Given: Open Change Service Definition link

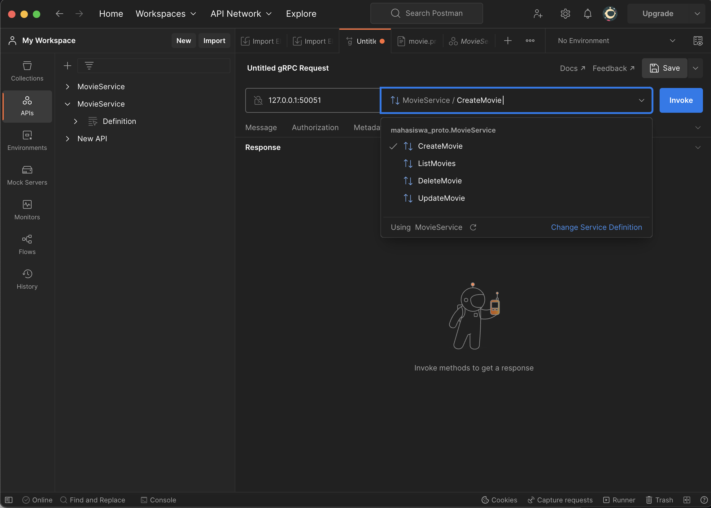Looking at the screenshot, I should 596,227.
